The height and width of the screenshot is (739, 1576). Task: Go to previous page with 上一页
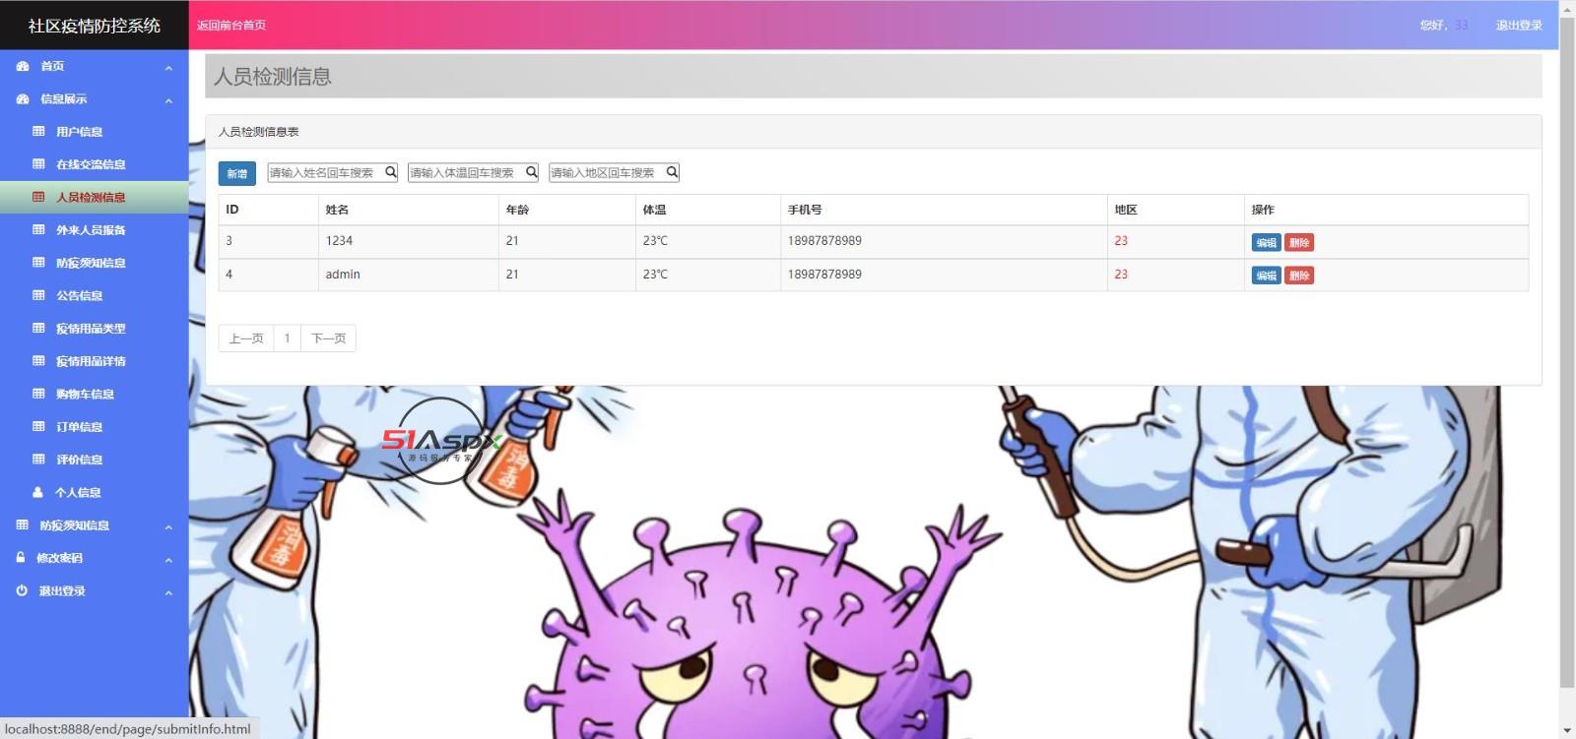pyautogui.click(x=246, y=339)
